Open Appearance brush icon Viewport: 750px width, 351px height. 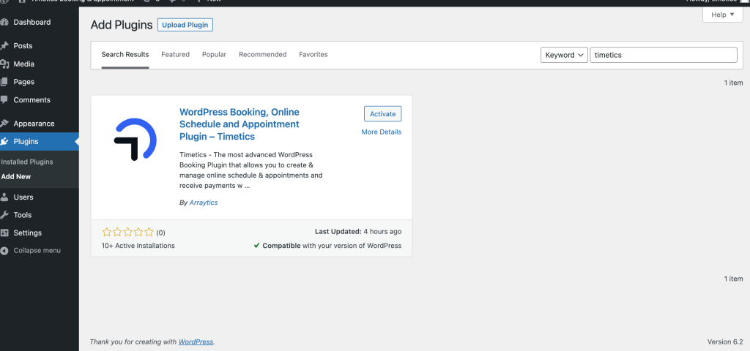coord(4,123)
